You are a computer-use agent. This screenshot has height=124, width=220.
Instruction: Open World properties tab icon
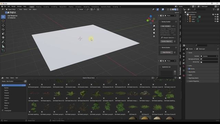click(184, 66)
